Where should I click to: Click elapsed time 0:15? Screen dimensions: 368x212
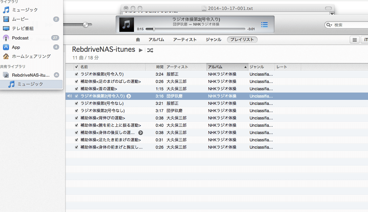pos(140,29)
